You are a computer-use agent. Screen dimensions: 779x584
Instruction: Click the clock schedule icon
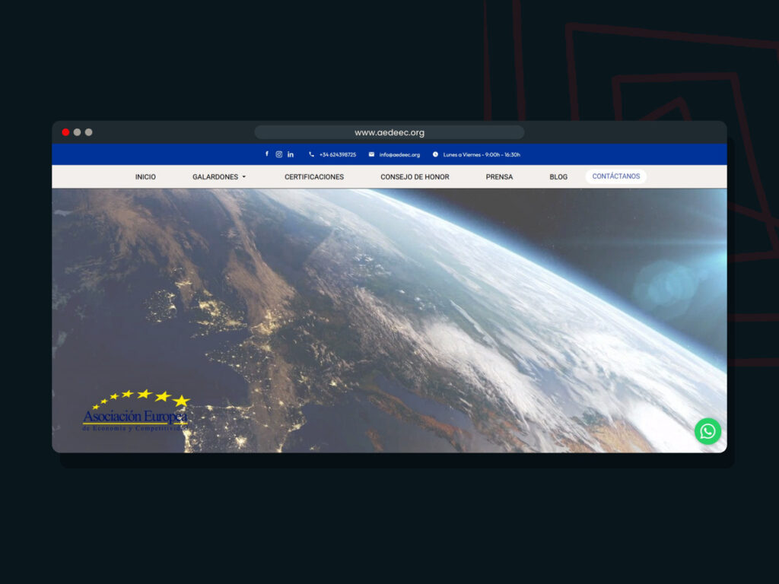click(x=435, y=154)
